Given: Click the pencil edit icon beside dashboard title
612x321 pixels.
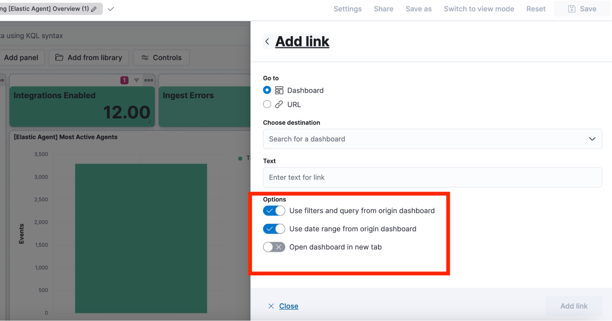Looking at the screenshot, I should pos(94,9).
